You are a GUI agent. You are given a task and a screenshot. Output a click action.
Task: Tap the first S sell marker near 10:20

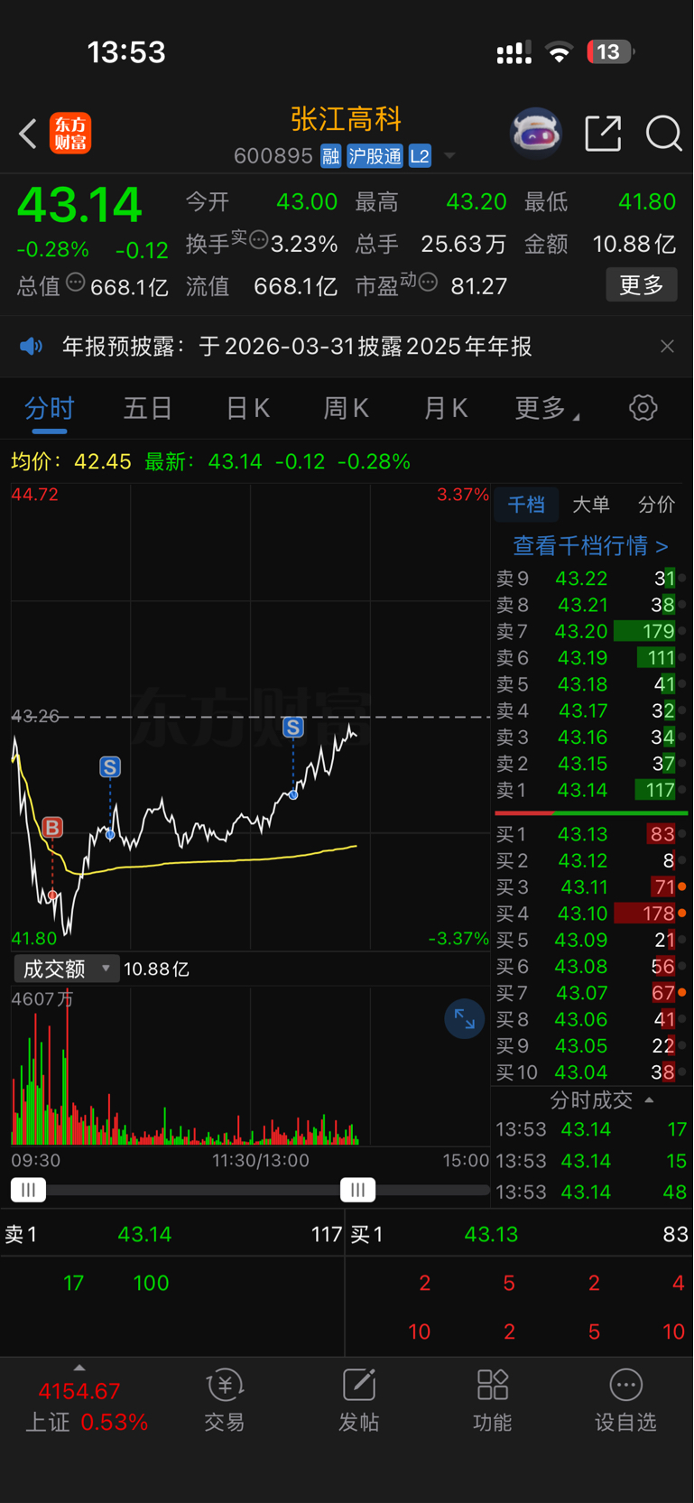[x=110, y=767]
